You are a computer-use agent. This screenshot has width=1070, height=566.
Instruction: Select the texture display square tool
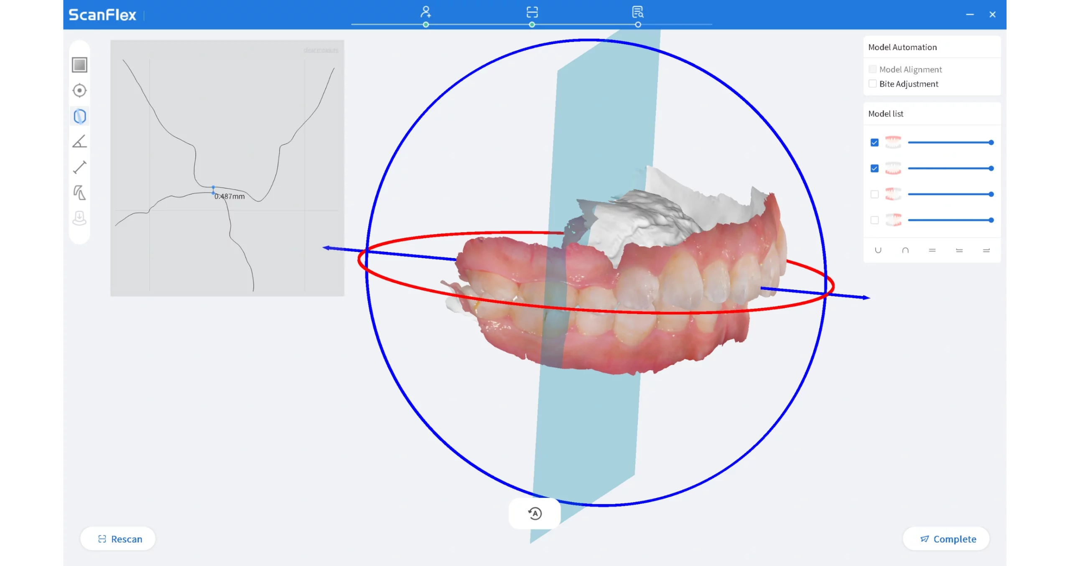pos(79,65)
